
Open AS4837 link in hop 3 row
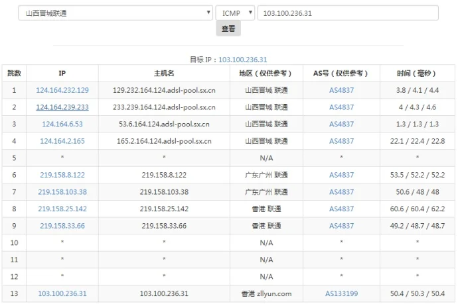pyautogui.click(x=341, y=124)
